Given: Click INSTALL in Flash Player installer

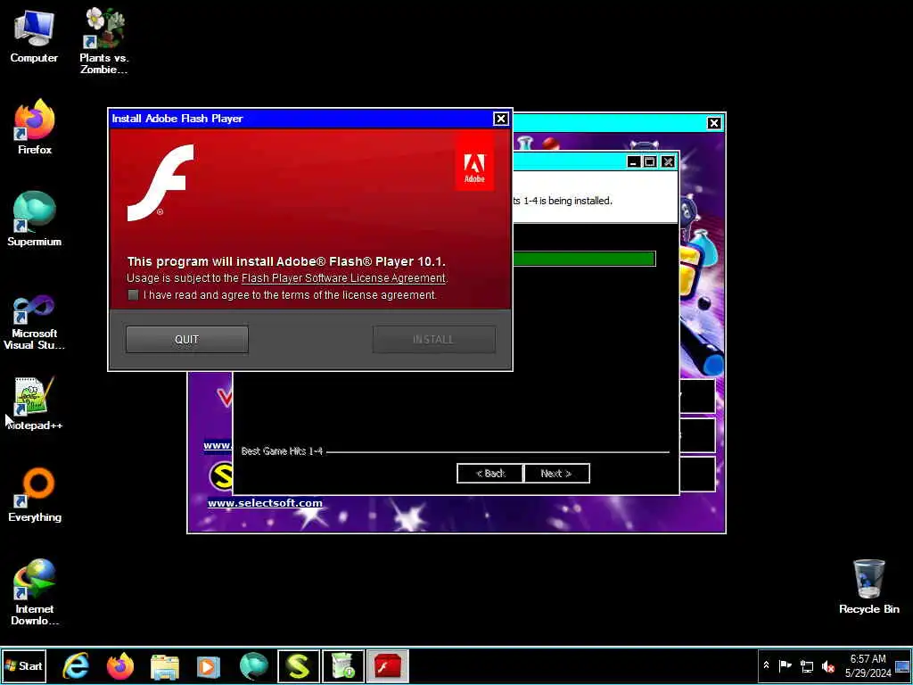Looking at the screenshot, I should (434, 340).
